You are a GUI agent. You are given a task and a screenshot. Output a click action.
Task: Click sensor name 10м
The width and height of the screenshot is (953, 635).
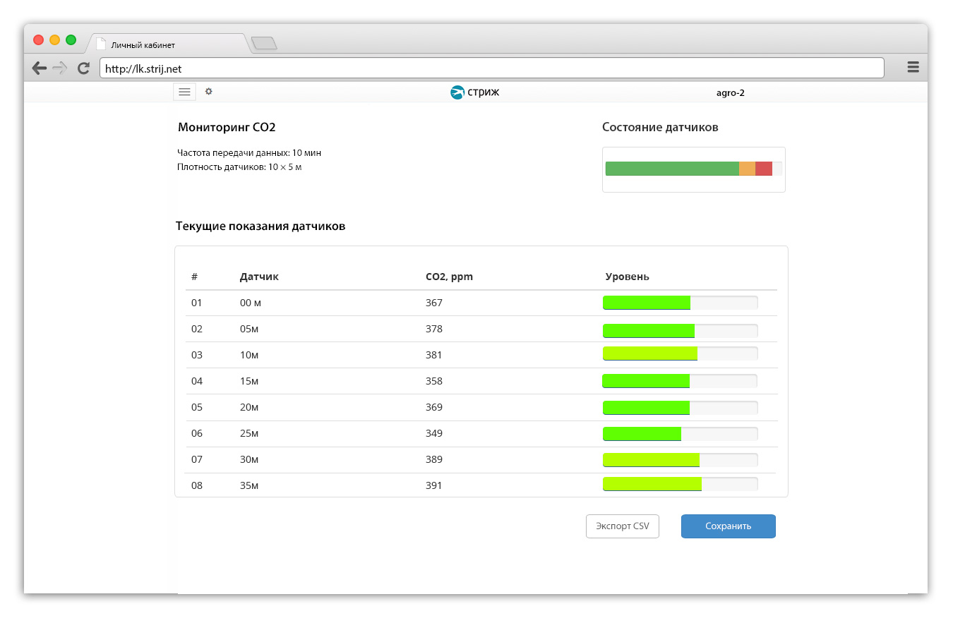249,355
